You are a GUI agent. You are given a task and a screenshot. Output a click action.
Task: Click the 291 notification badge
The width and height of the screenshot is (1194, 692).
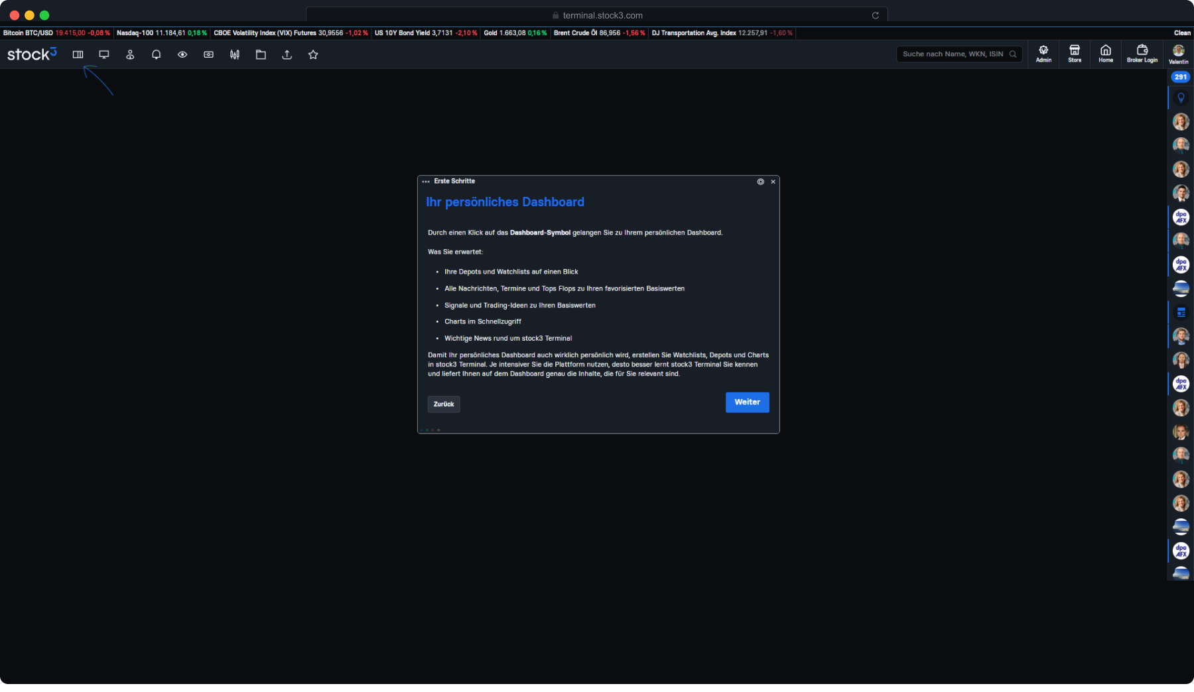tap(1181, 77)
